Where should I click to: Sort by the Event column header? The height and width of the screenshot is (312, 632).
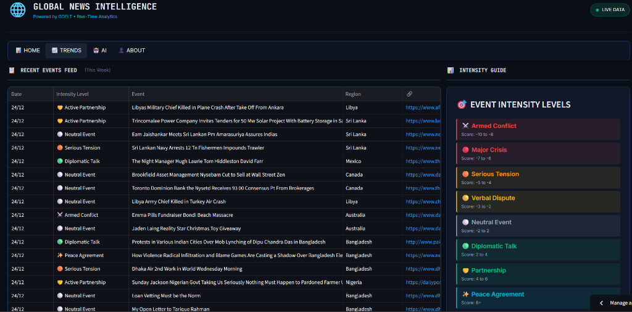click(236, 94)
